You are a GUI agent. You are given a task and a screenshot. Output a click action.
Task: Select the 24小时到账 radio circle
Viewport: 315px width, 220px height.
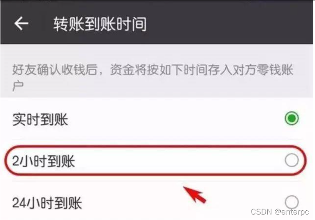pos(291,202)
